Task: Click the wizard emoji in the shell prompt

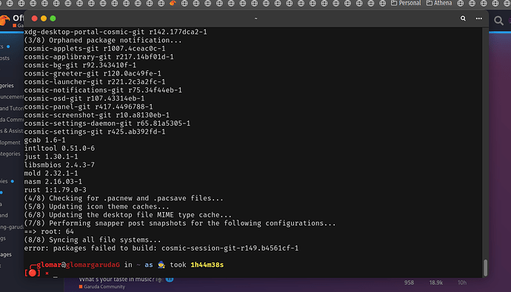Action: pyautogui.click(x=161, y=265)
